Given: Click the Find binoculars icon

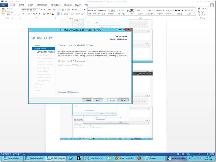Looking at the screenshot, I should tap(199, 9).
